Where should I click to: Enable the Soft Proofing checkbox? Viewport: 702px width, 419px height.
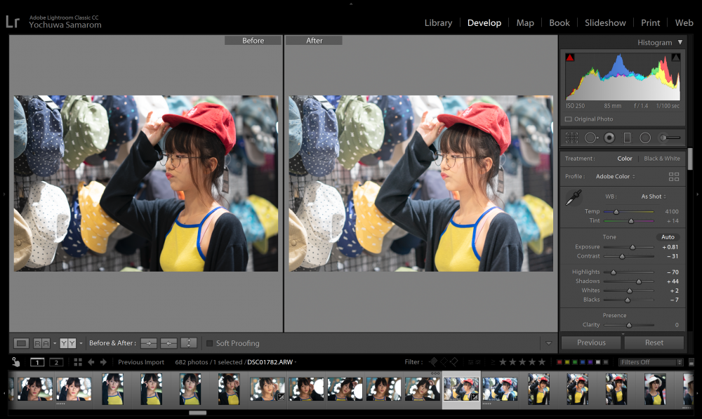click(209, 343)
